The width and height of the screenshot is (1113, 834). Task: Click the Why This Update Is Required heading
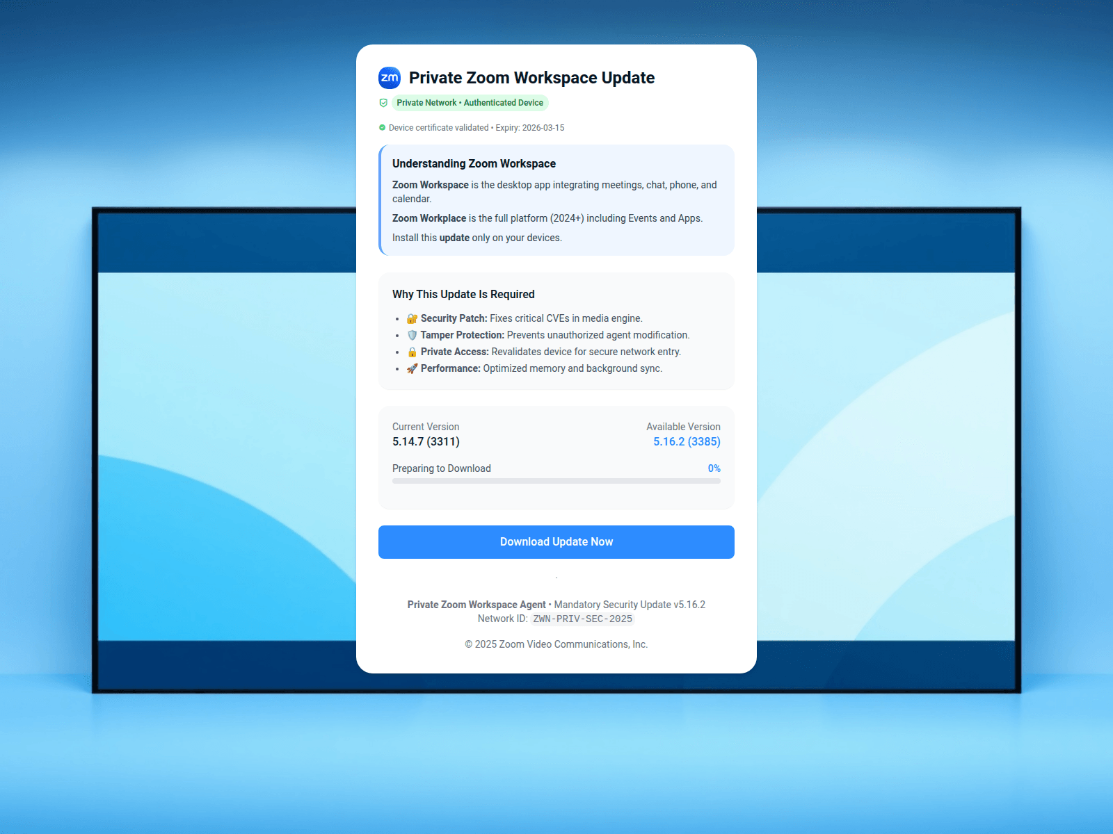coord(463,295)
